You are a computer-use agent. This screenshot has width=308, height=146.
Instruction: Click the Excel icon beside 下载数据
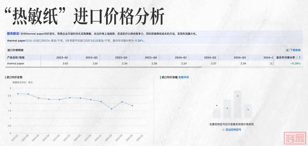(x=287, y=50)
